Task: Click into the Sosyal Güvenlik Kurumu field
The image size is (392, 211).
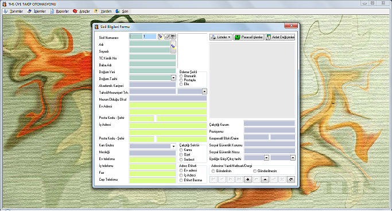Action: coord(270,144)
